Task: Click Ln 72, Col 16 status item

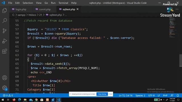Action: pyautogui.click(x=126, y=95)
